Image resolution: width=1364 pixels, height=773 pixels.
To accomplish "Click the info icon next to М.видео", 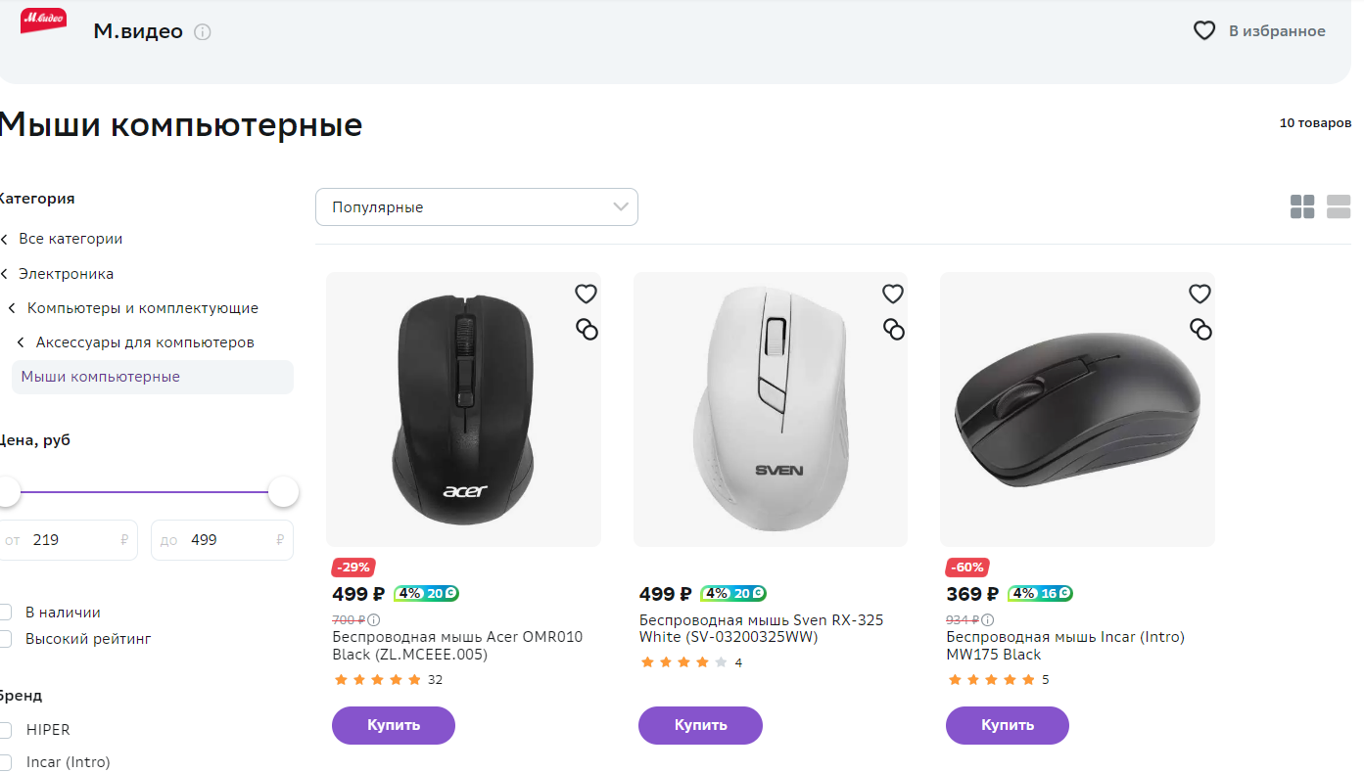I will [203, 31].
